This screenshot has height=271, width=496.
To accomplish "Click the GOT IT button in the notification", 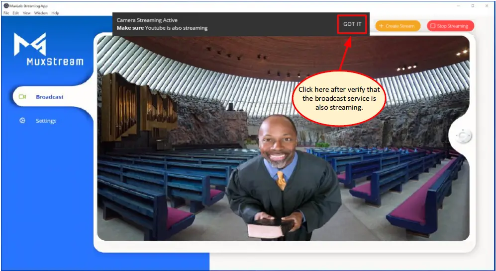I will (352, 24).
